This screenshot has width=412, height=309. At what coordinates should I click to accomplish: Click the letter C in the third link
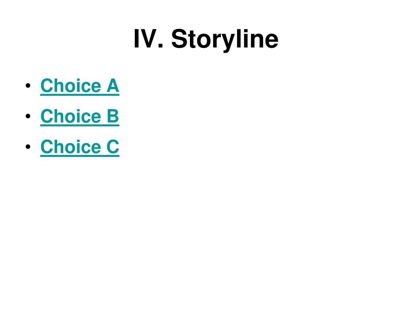113,146
